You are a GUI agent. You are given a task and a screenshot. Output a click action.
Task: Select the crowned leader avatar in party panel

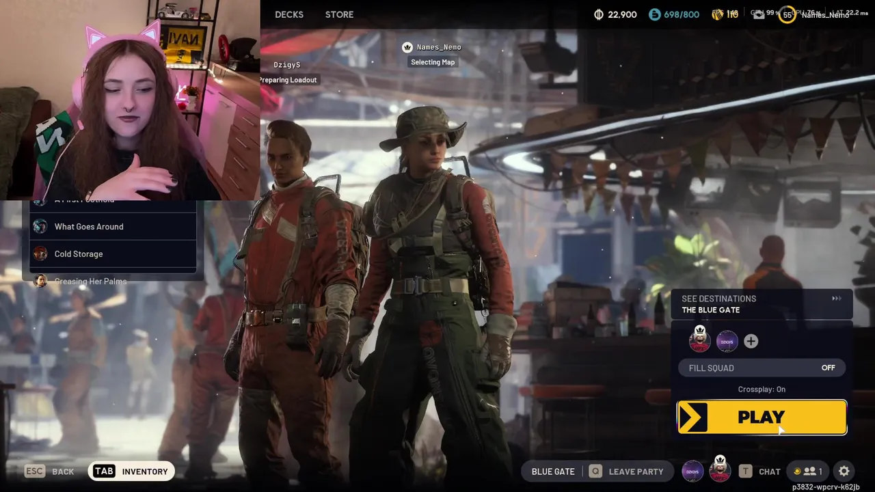tap(699, 339)
